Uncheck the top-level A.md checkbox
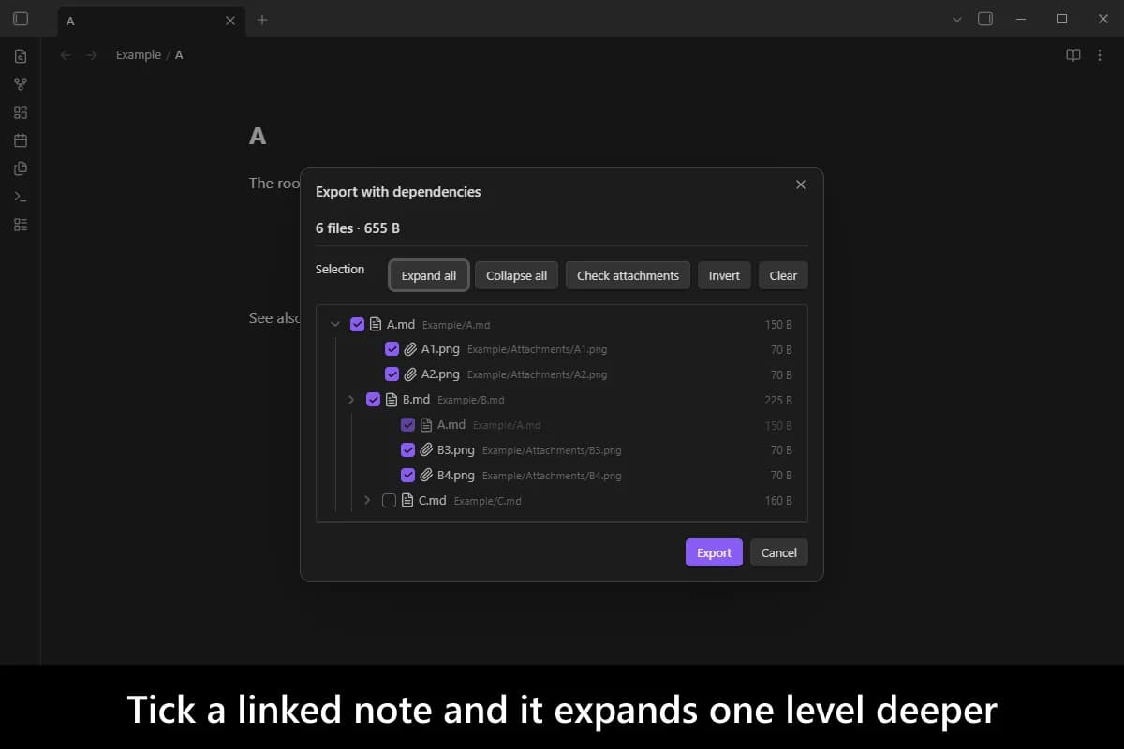 pos(358,325)
